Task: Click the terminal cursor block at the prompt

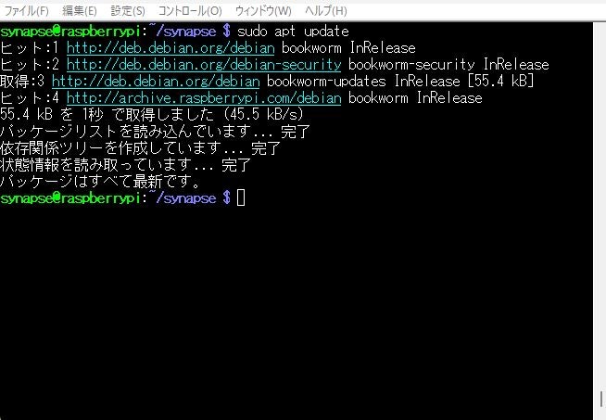Action: point(241,198)
